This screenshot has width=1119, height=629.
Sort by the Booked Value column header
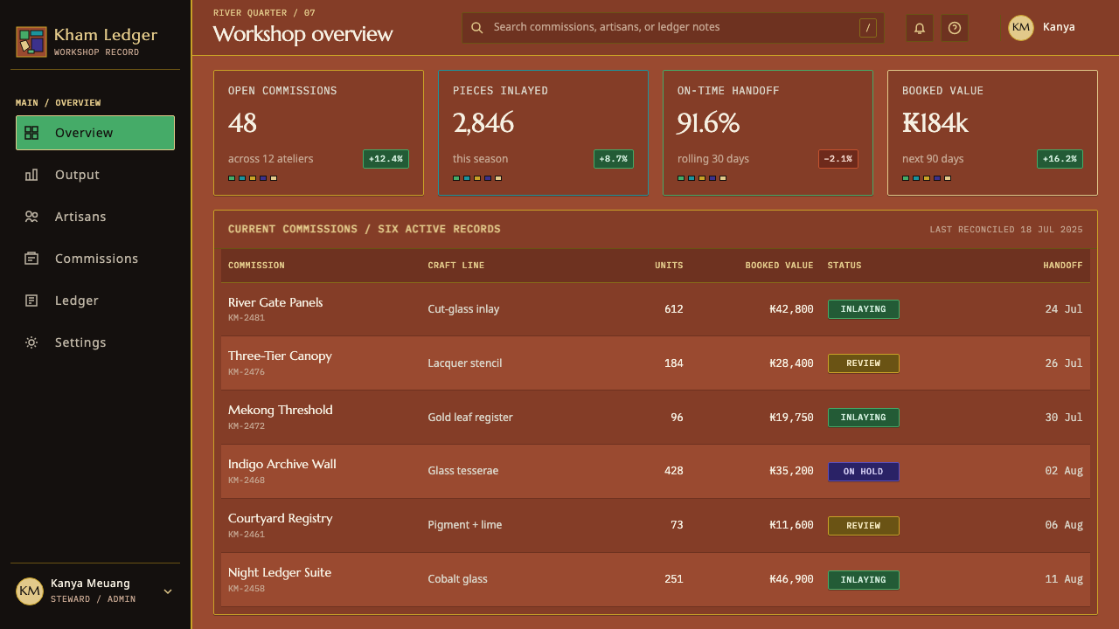(779, 266)
